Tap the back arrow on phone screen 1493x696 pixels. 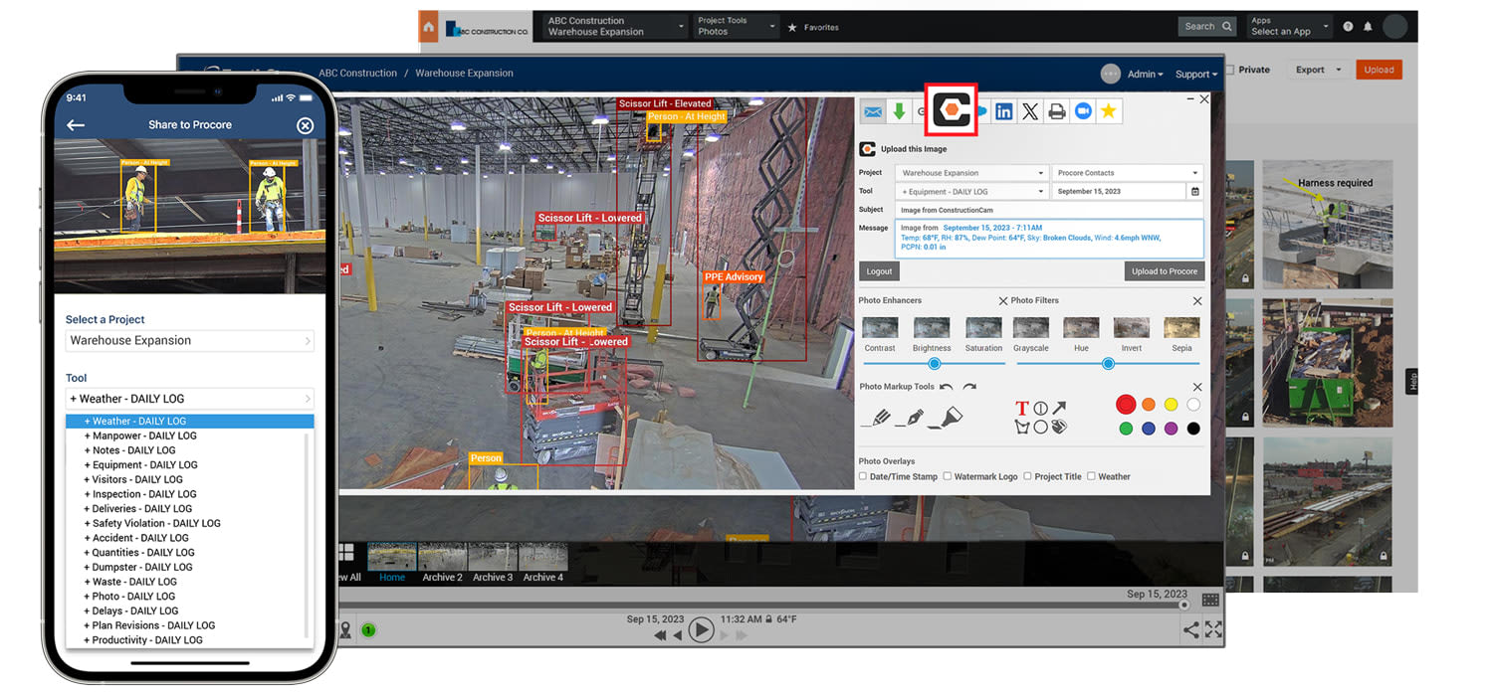pyautogui.click(x=76, y=125)
